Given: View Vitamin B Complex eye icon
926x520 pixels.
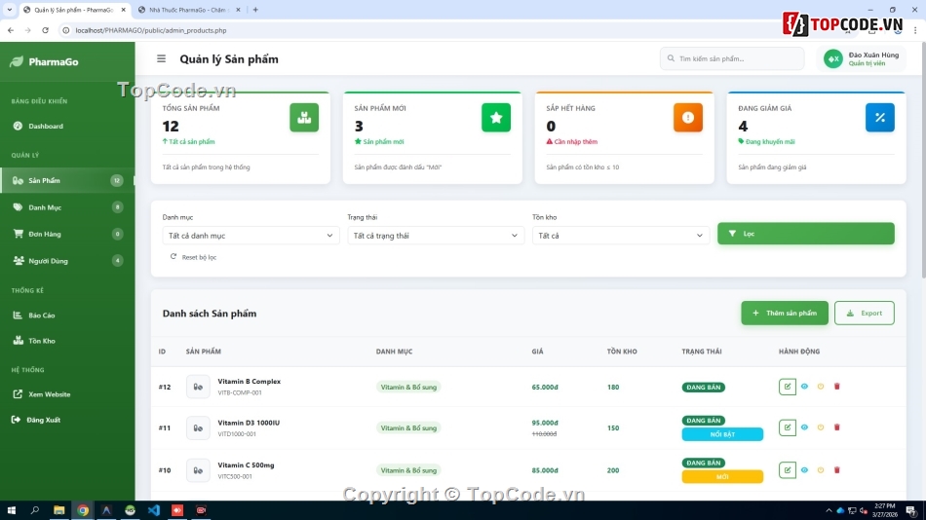Looking at the screenshot, I should 804,386.
